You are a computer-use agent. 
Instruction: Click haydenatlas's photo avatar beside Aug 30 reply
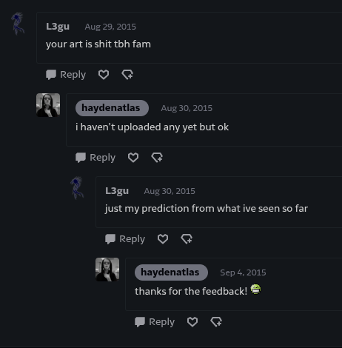pos(48,105)
